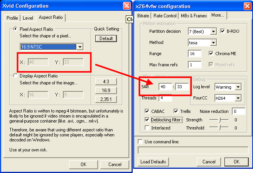Apply the 16:9 quick setting
Image resolution: width=253 pixels, height=173 pixels.
(106, 91)
